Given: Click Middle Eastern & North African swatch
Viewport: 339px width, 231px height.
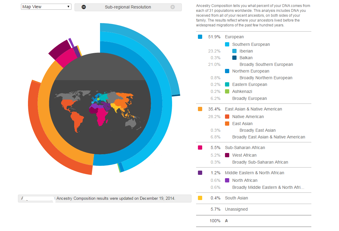Looking at the screenshot, I should [x=200, y=173].
